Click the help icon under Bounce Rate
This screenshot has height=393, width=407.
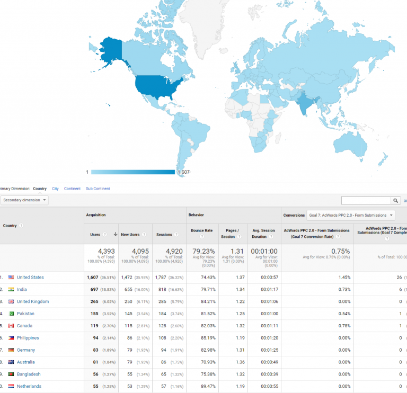201,237
